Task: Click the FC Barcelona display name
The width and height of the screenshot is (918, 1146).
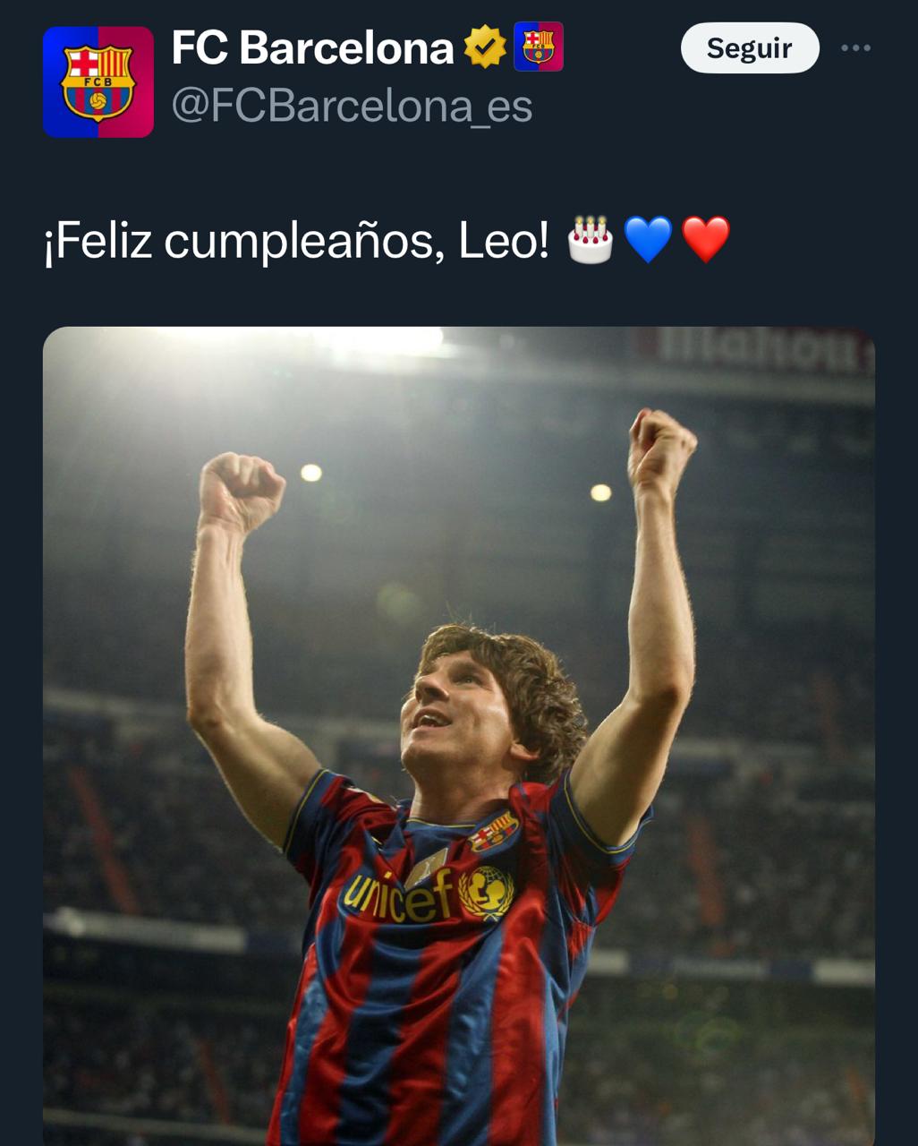Action: (312, 47)
